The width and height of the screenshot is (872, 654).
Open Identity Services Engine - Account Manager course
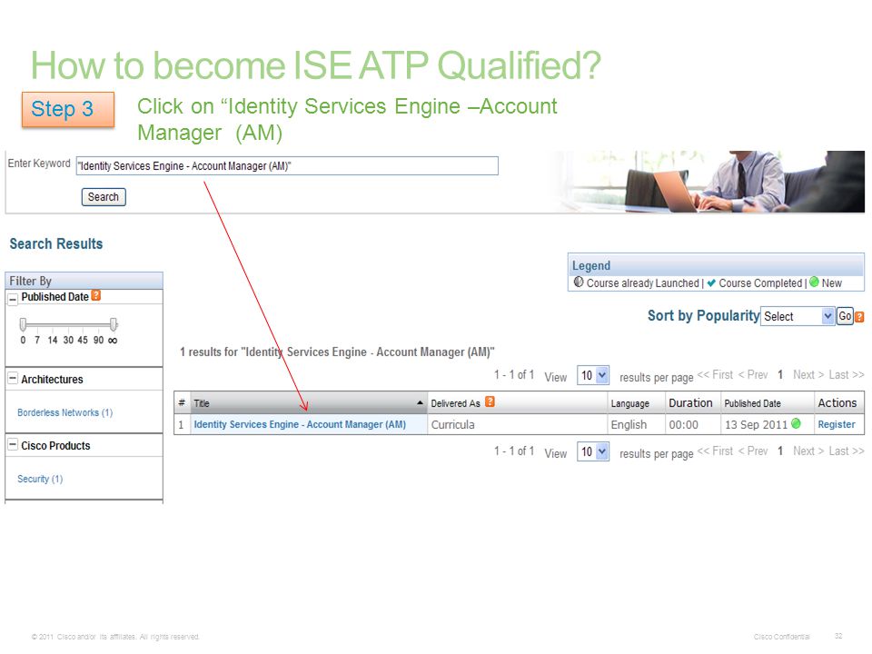(300, 424)
